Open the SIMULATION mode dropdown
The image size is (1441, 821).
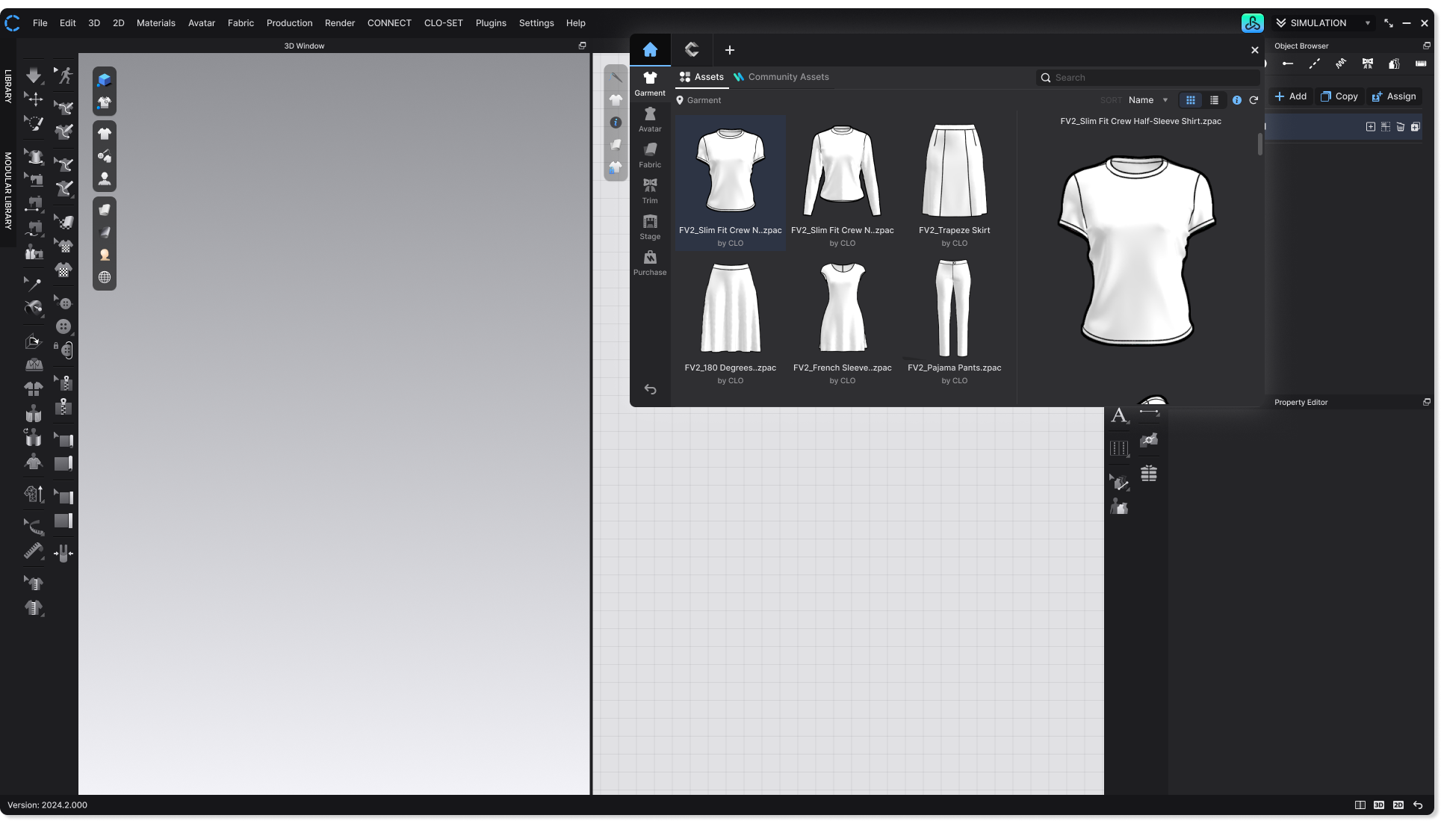[x=1323, y=23]
